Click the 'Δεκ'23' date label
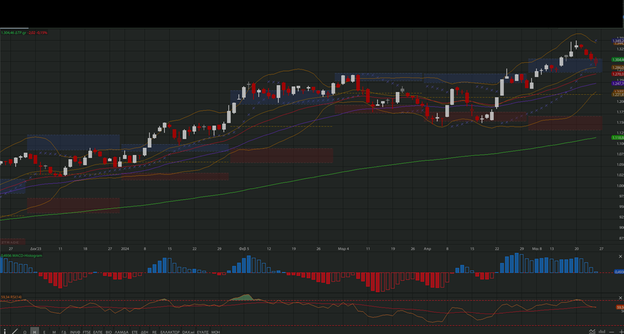This screenshot has width=624, height=334. coord(35,248)
